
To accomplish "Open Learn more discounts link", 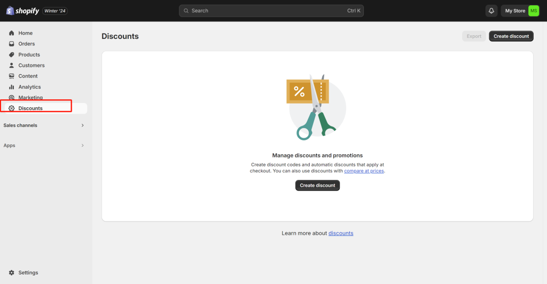I will (x=341, y=233).
